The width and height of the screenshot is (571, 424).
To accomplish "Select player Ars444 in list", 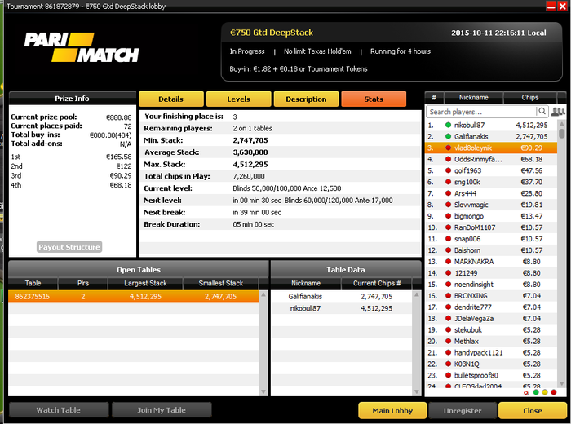I will click(x=491, y=193).
